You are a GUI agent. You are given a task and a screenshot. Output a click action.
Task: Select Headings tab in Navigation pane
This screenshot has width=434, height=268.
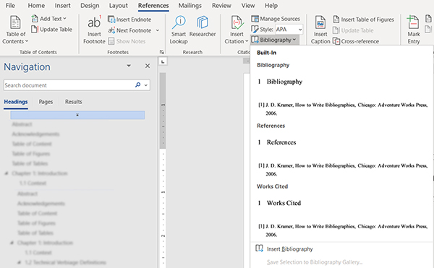point(16,102)
